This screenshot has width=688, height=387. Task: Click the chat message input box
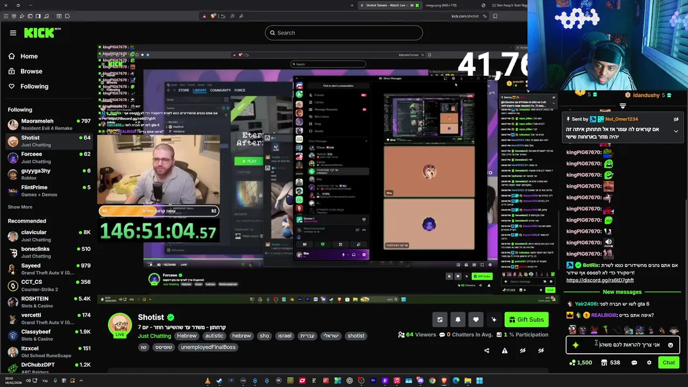(x=623, y=345)
